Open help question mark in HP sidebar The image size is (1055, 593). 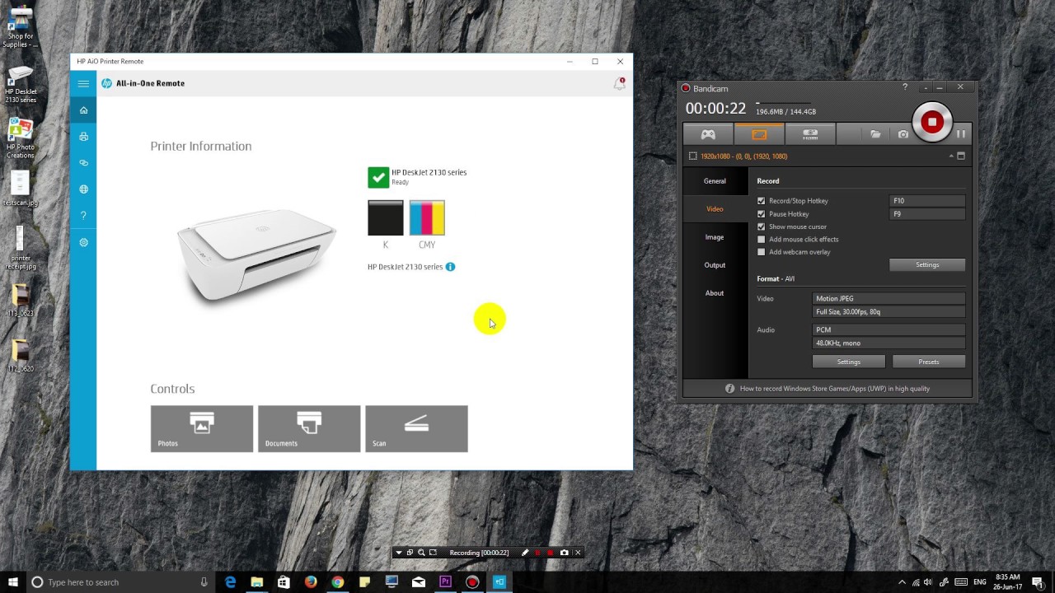click(83, 216)
